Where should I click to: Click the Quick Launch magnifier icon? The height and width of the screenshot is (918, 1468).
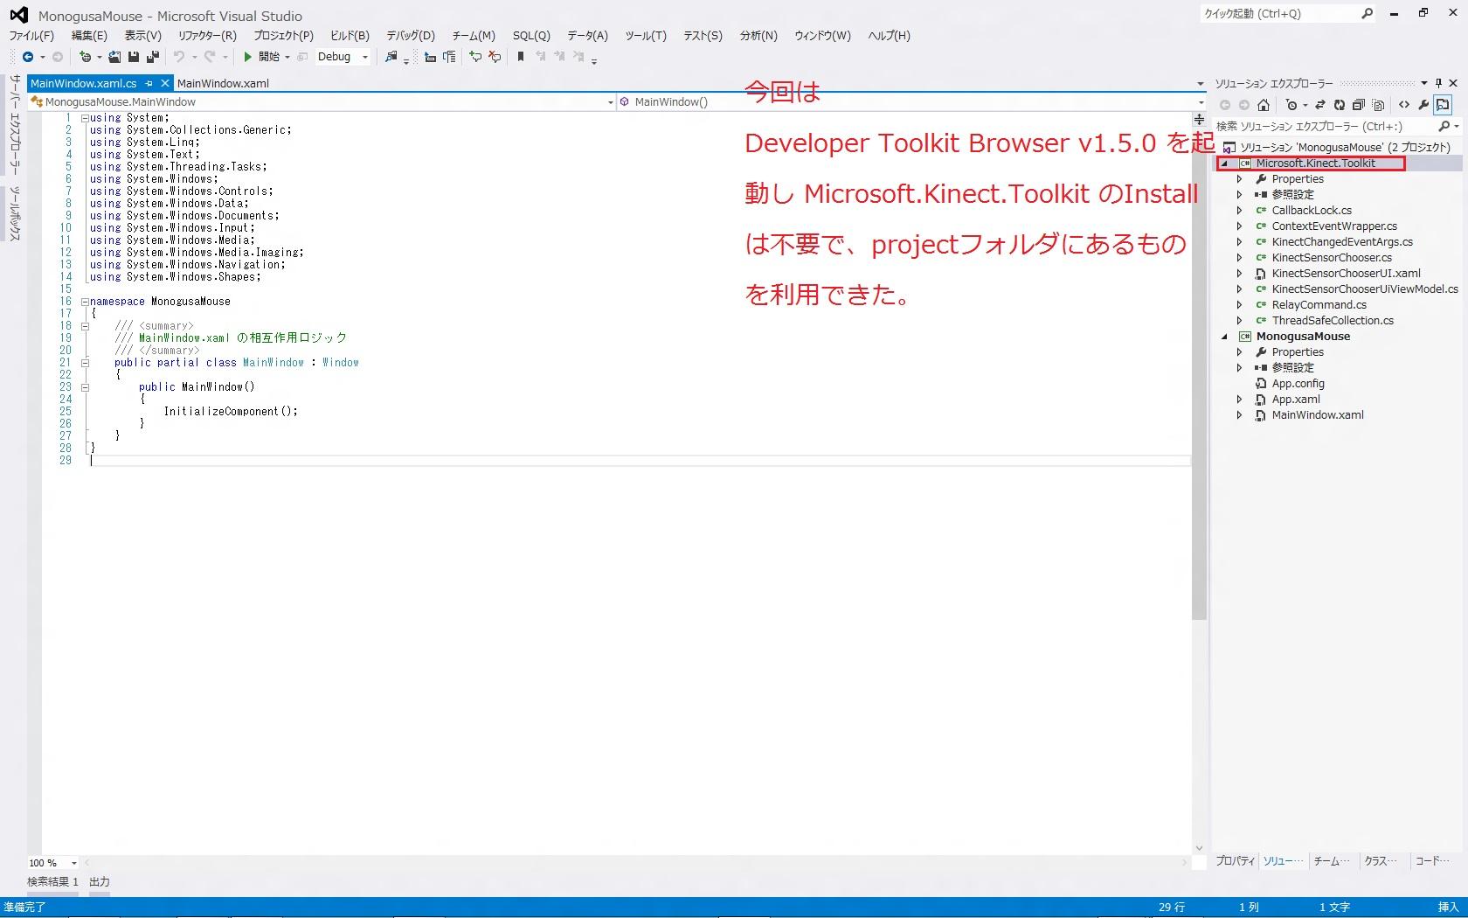[1368, 13]
